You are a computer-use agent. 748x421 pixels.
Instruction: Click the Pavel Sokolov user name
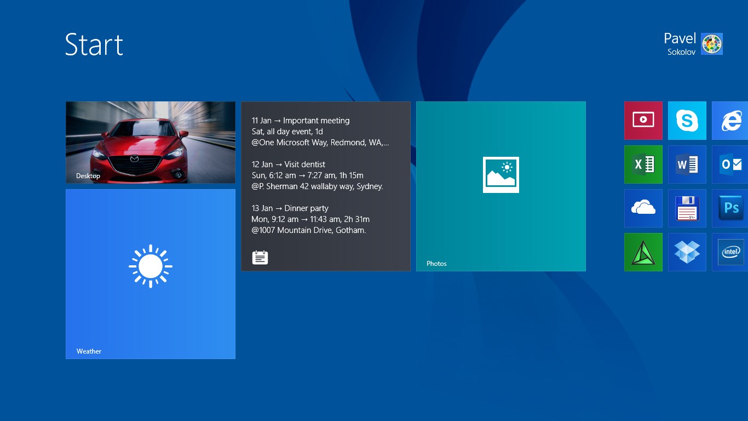(680, 44)
